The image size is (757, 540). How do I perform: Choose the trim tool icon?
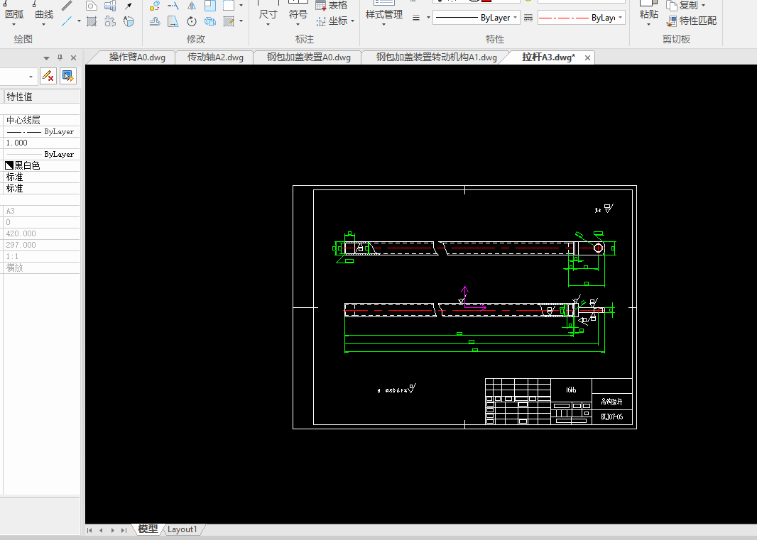pos(173,6)
